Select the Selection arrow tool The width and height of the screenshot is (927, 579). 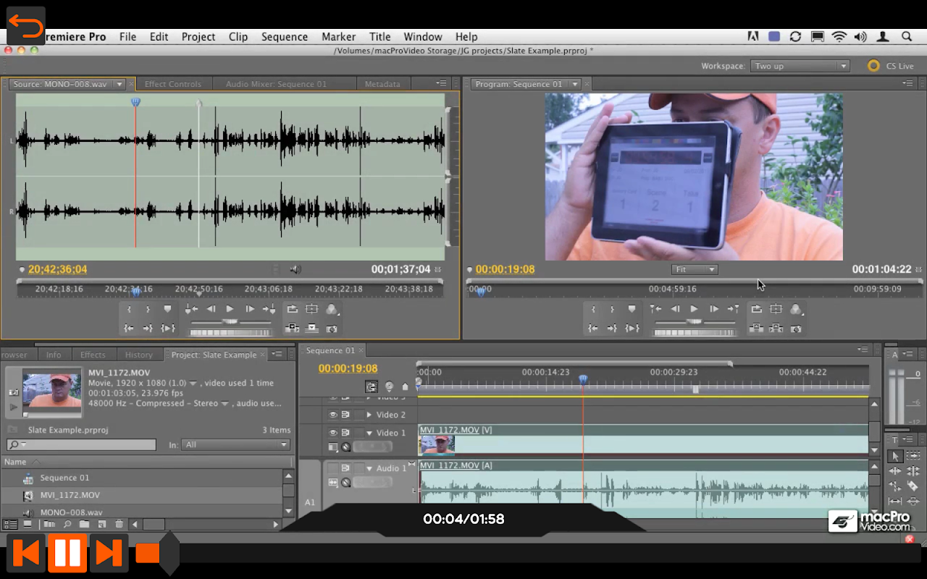pos(895,456)
